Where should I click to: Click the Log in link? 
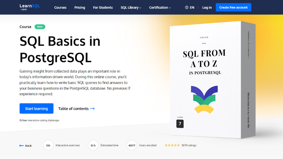coord(207,7)
